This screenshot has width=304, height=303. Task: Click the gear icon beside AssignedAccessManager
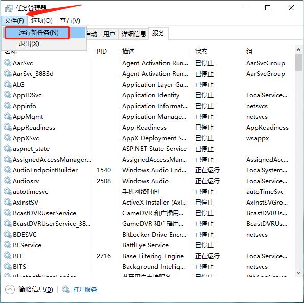coord(8,159)
